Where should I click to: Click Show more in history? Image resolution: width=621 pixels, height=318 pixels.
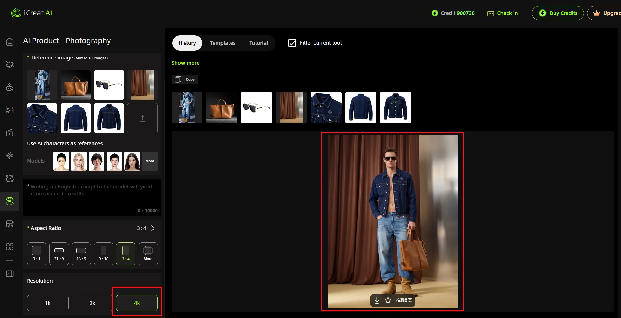pyautogui.click(x=185, y=63)
